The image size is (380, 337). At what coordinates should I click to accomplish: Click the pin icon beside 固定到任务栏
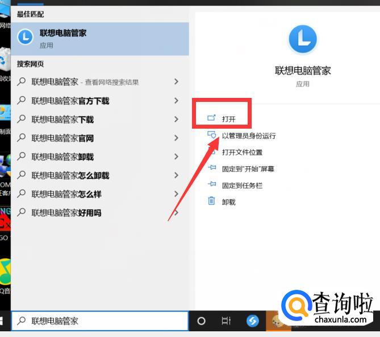tap(212, 184)
